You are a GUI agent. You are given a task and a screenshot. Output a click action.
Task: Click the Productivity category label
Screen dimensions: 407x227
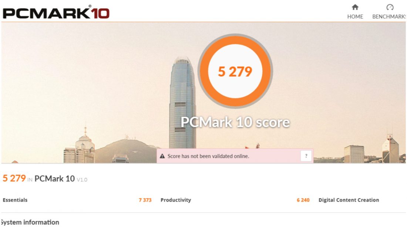(176, 200)
